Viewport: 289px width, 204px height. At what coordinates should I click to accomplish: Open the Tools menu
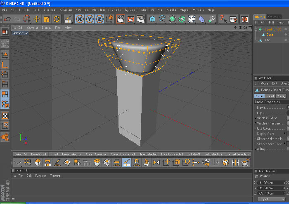37,10
